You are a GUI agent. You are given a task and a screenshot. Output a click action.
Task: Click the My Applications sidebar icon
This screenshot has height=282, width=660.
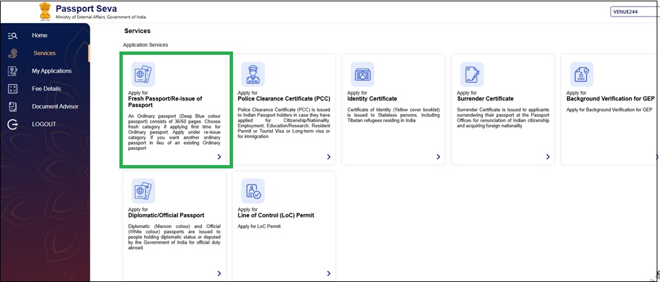(13, 71)
